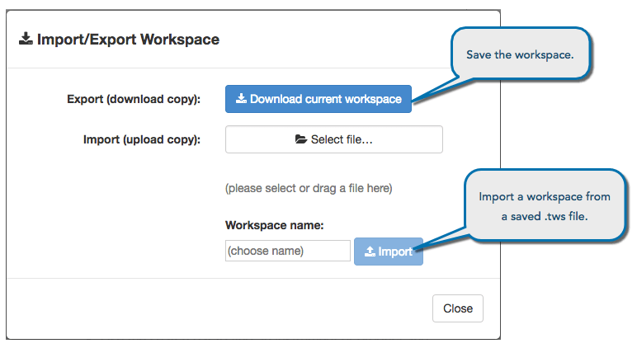Click the download icon in dialog title

point(26,39)
